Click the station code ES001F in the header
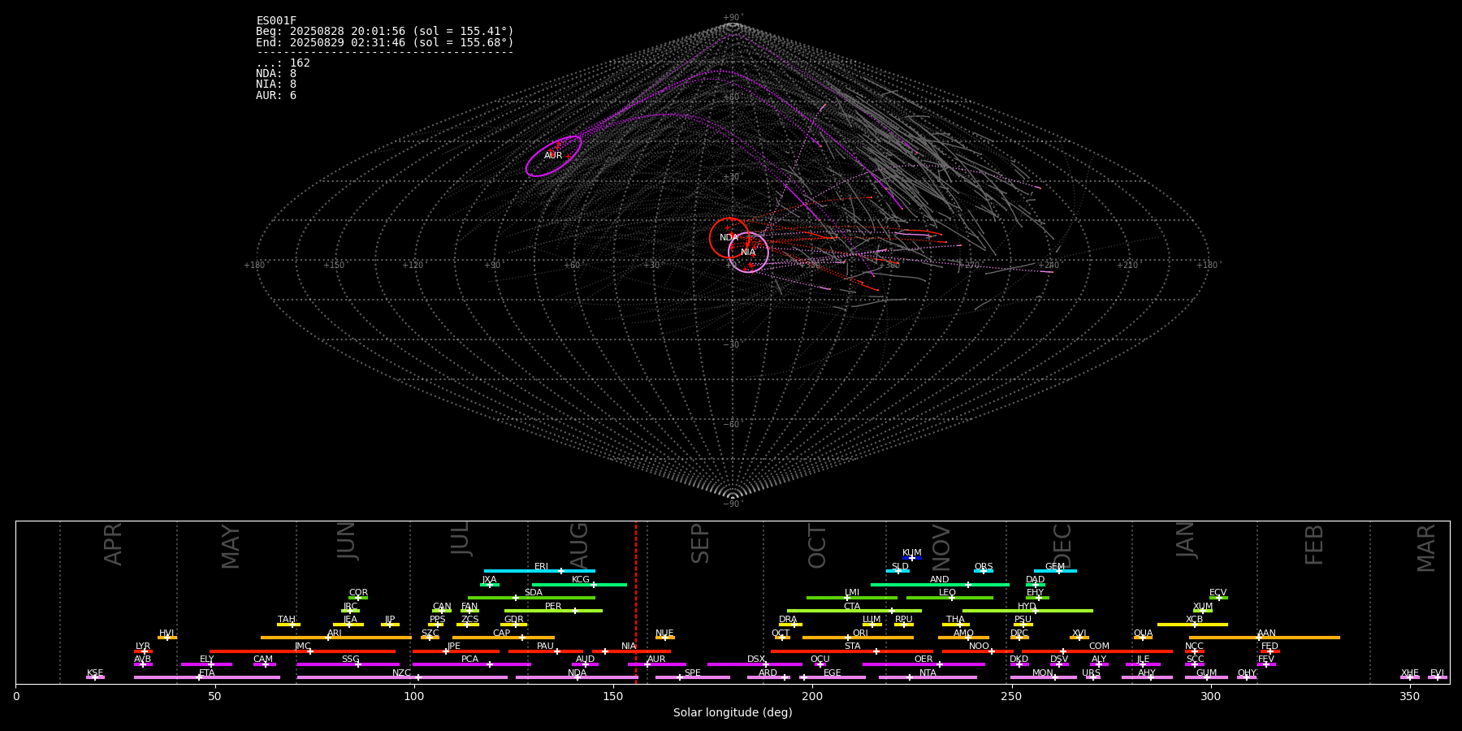 pos(276,21)
